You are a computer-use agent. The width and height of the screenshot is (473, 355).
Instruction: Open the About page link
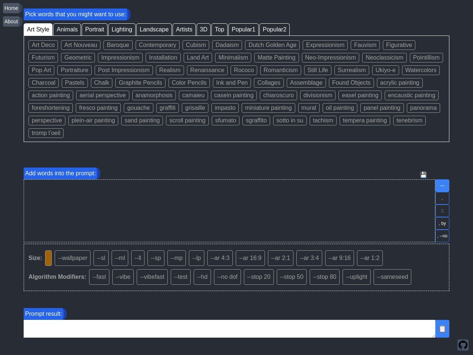11,21
